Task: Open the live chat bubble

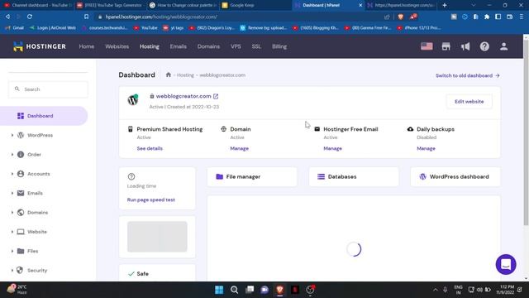Action: click(x=506, y=264)
